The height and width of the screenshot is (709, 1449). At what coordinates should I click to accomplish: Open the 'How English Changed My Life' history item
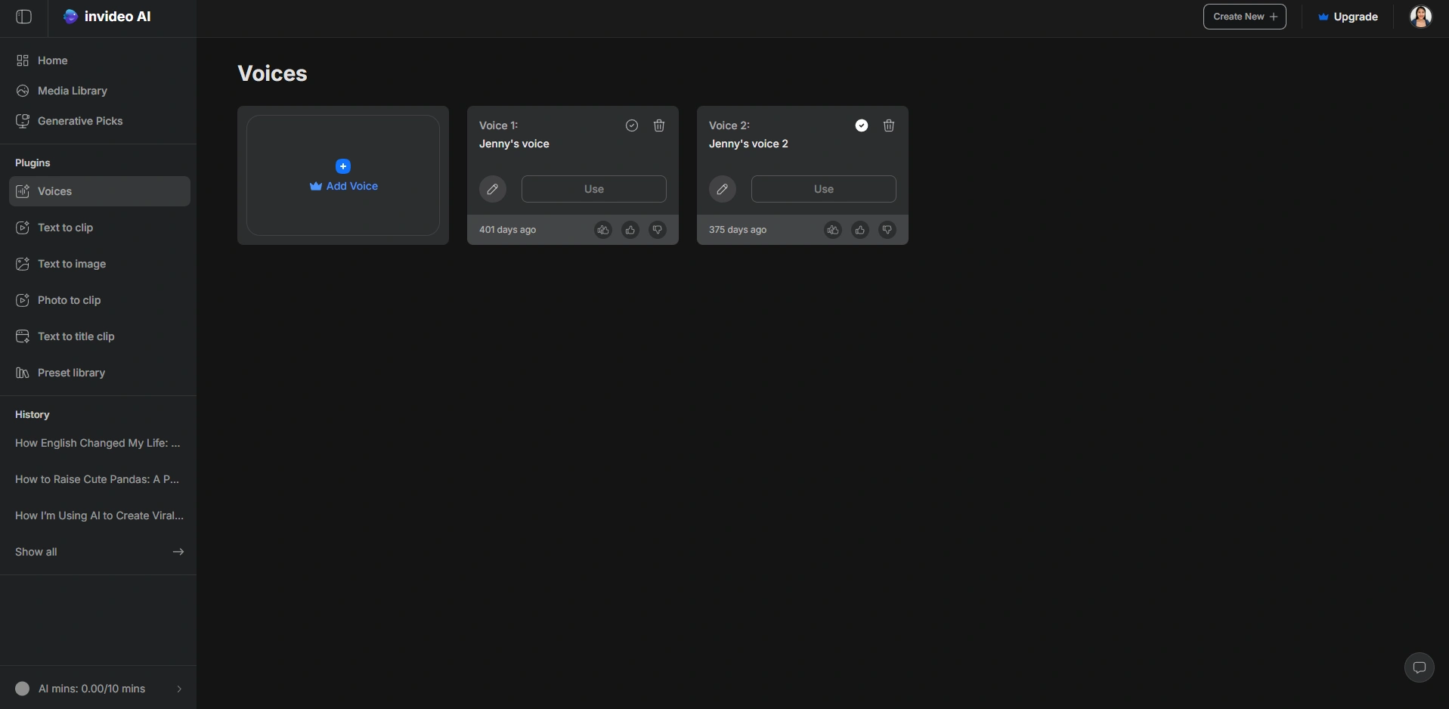[98, 443]
